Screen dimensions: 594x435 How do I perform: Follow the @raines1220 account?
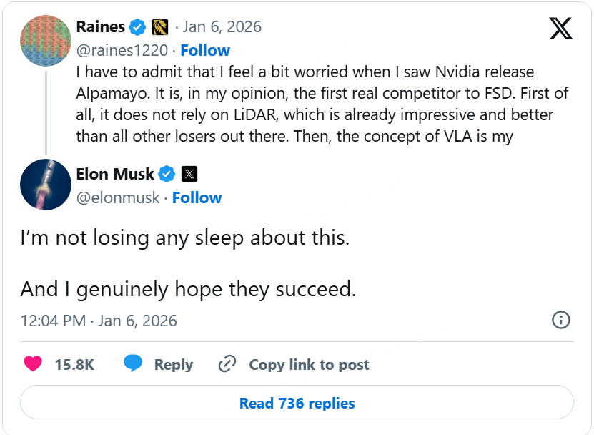point(205,50)
